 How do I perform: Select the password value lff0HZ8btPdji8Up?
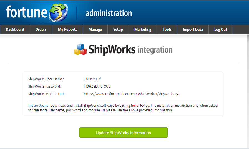97,86
